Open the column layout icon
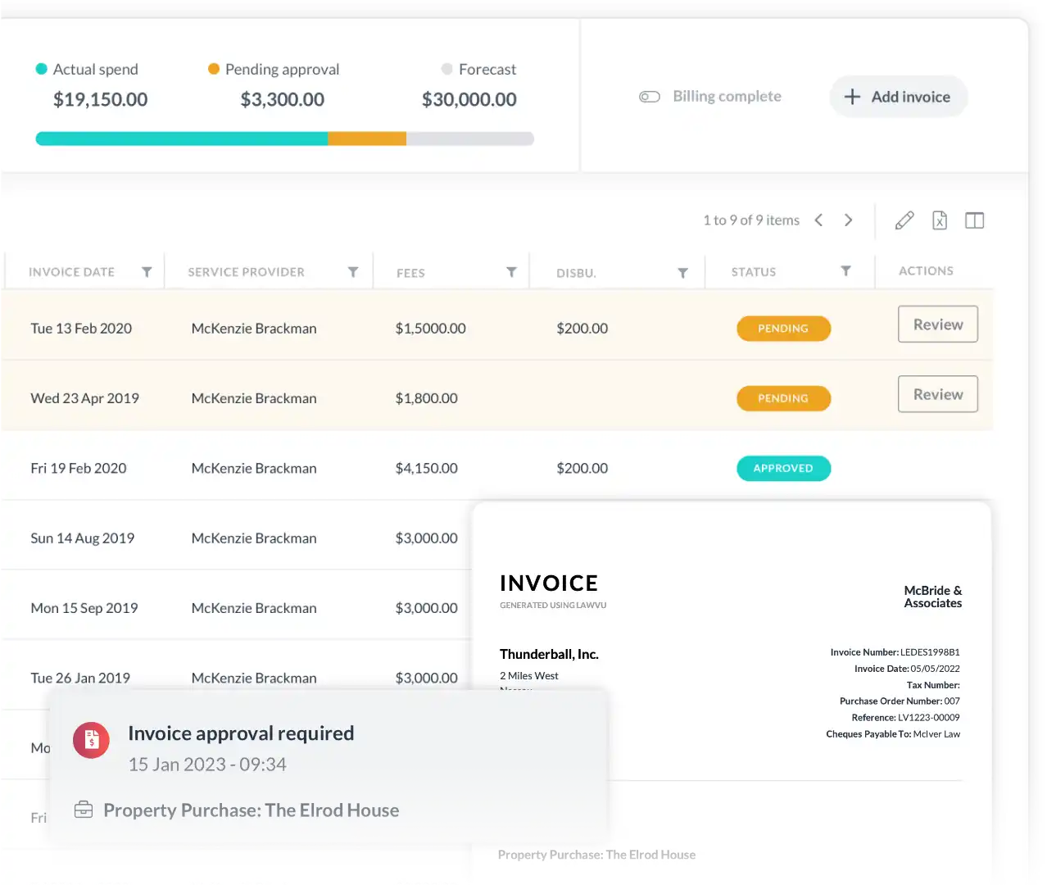The height and width of the screenshot is (885, 1047). point(974,220)
